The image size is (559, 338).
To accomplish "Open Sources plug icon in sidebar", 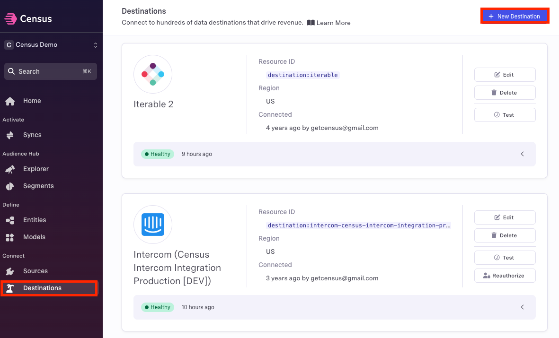I will 10,271.
